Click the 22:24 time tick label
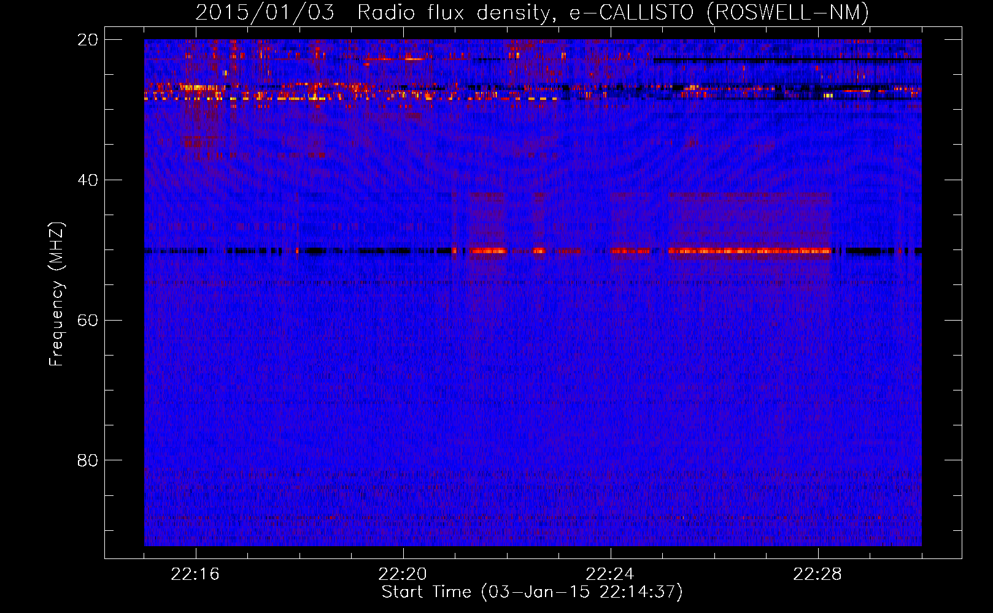The image size is (993, 613). click(610, 574)
